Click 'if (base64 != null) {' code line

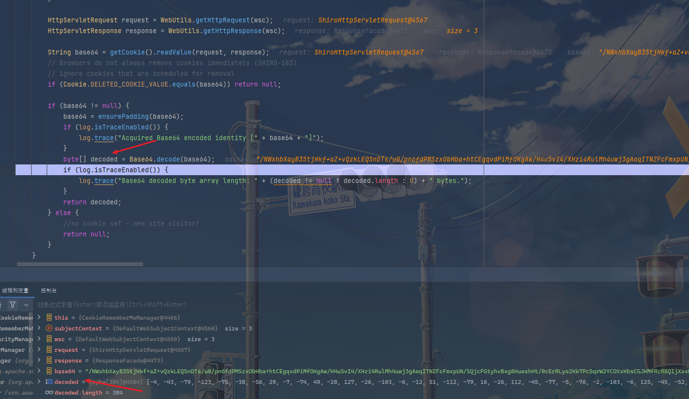(x=88, y=106)
